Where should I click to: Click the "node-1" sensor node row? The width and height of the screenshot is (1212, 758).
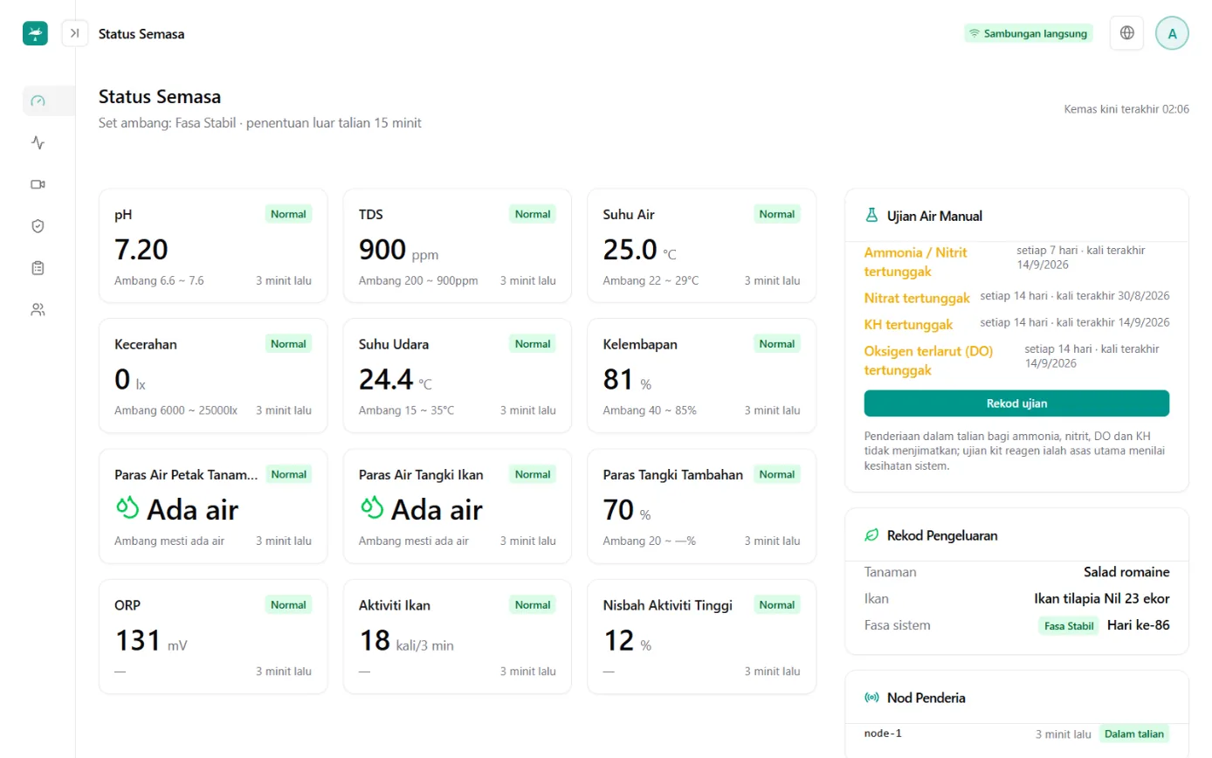(x=1016, y=734)
